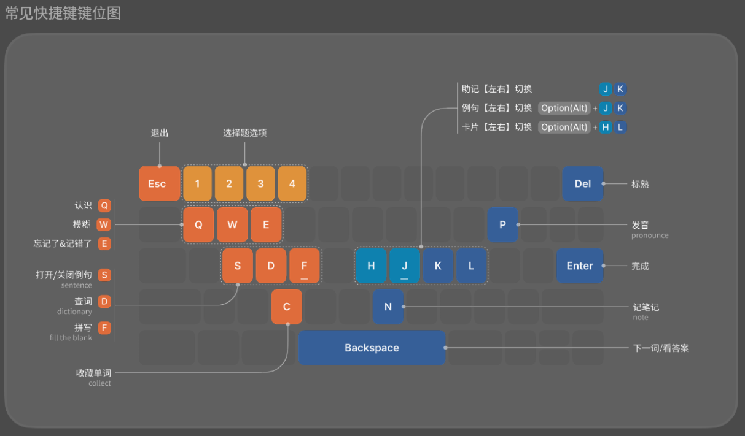Click the large orange F key
Image resolution: width=745 pixels, height=436 pixels.
[x=305, y=266]
